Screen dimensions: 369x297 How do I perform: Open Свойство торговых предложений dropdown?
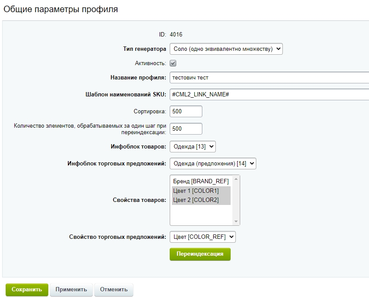(x=202, y=237)
